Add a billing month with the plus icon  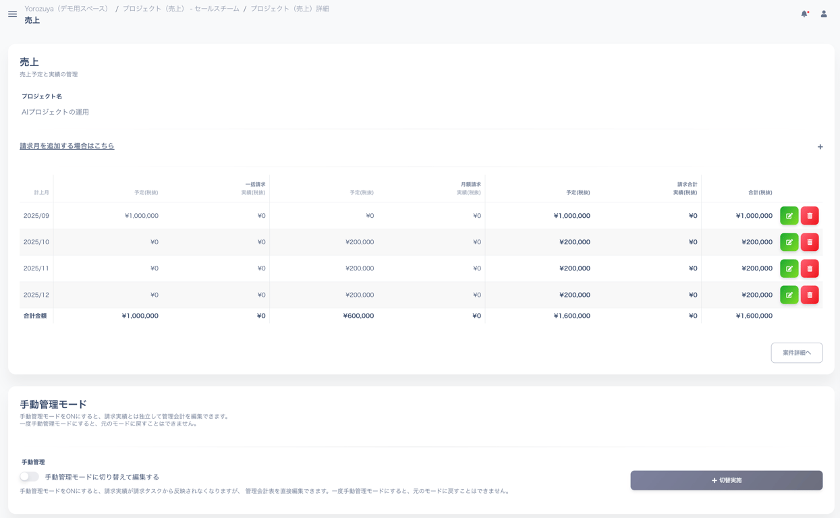tap(820, 146)
